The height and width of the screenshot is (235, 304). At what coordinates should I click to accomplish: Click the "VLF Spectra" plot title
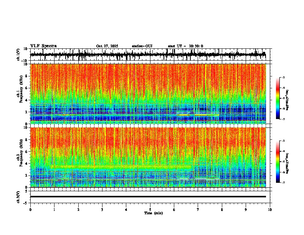(x=43, y=46)
